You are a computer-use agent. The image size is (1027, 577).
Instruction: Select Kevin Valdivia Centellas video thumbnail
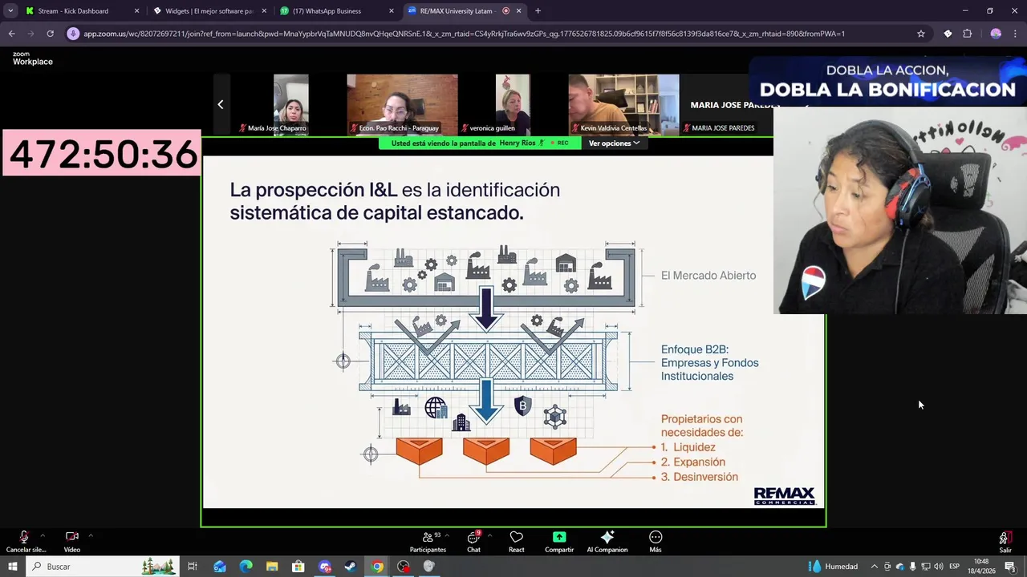pos(623,104)
